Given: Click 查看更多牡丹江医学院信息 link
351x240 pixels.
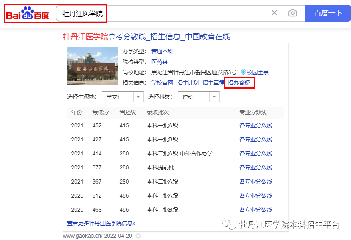Looking at the screenshot, I should [x=101, y=223].
